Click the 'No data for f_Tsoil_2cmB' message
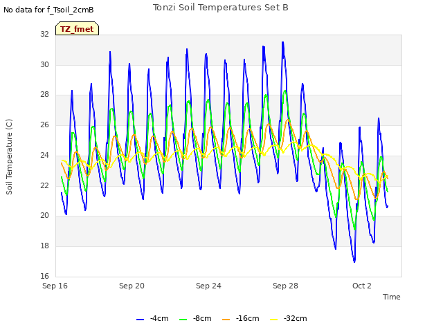 coord(48,10)
